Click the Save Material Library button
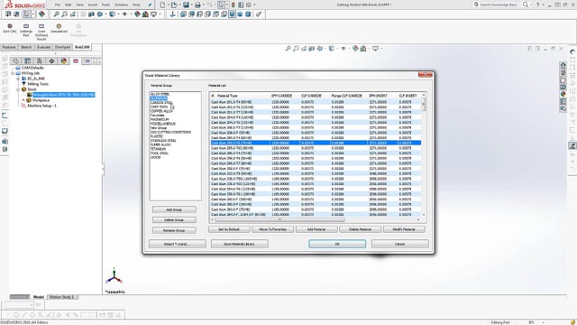The height and width of the screenshot is (325, 577). point(240,244)
